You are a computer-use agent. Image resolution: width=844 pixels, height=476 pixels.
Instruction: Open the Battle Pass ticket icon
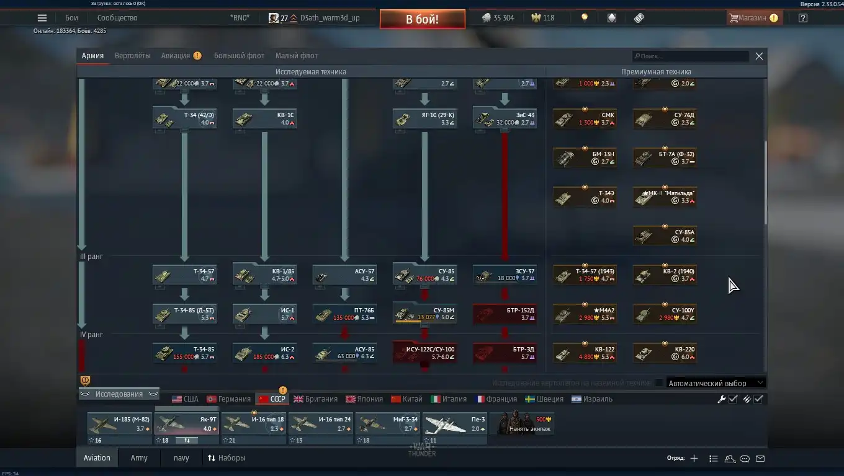(639, 18)
